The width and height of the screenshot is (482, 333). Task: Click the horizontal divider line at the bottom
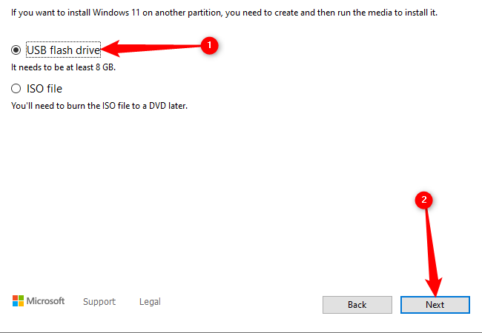(241, 332)
